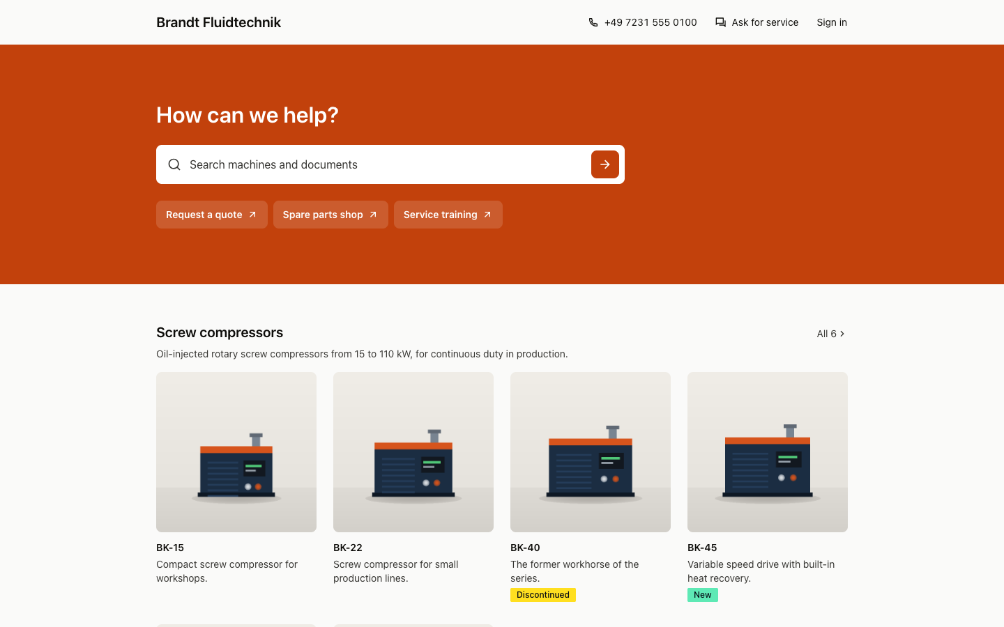Click the BK-40 product title
The image size is (1004, 627).
pyautogui.click(x=525, y=548)
